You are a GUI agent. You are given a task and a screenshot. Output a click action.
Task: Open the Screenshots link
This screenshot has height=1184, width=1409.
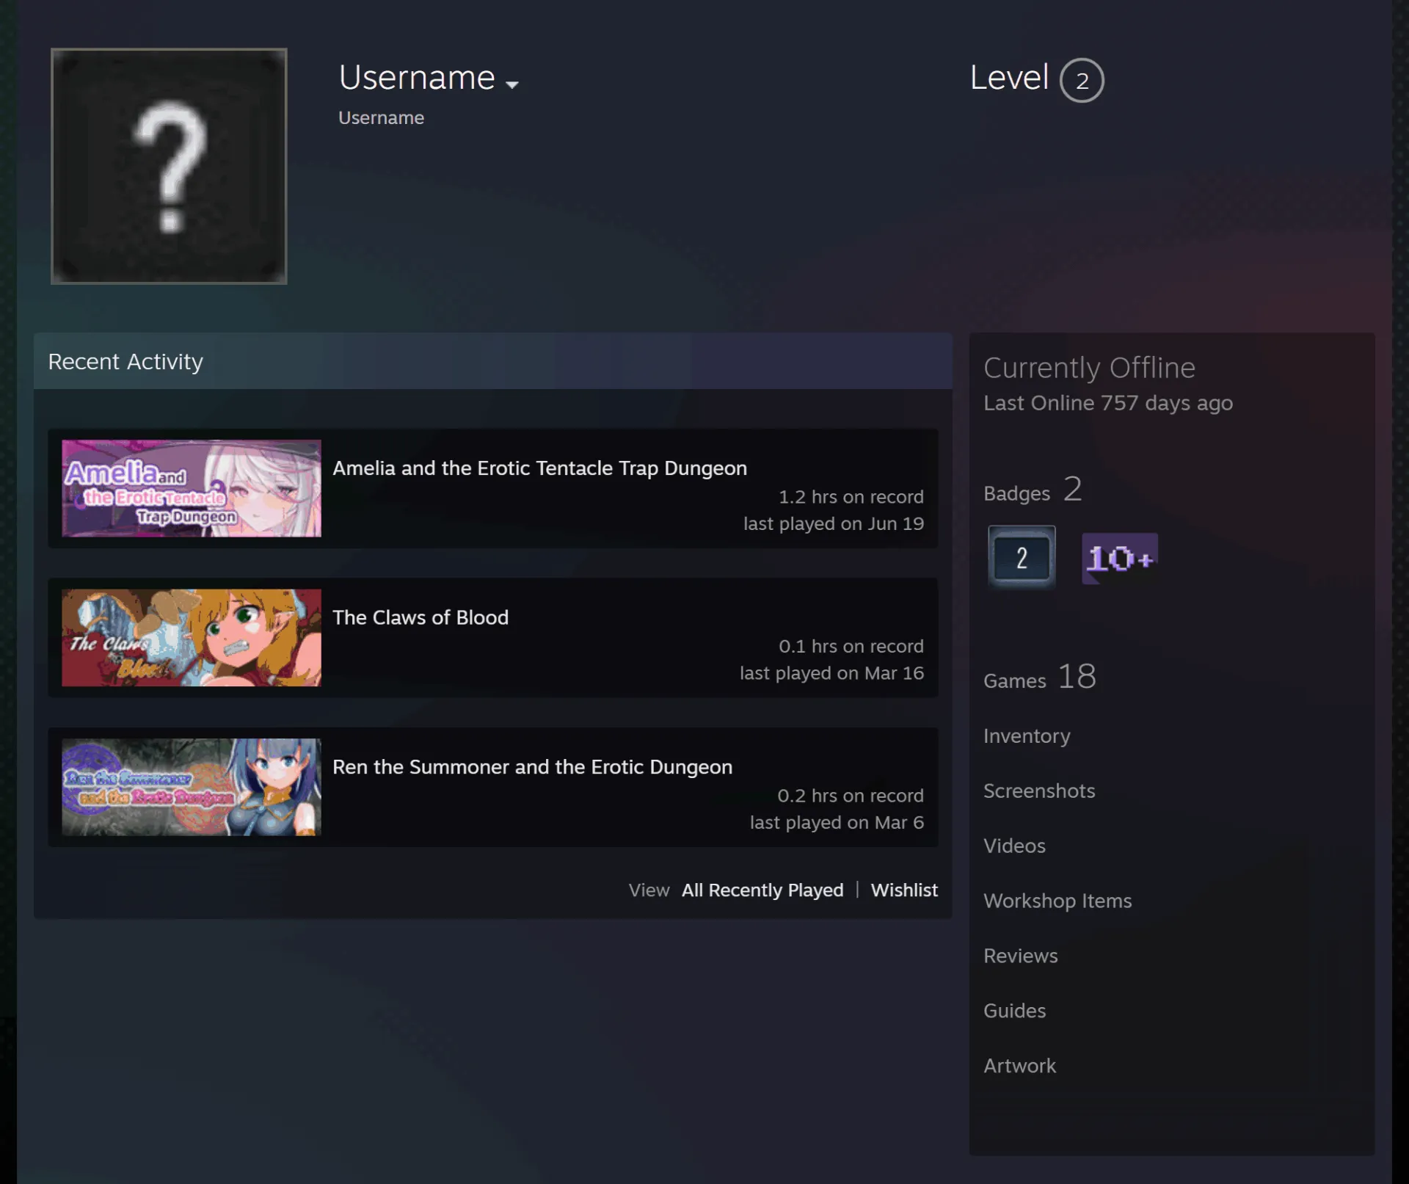pyautogui.click(x=1039, y=791)
